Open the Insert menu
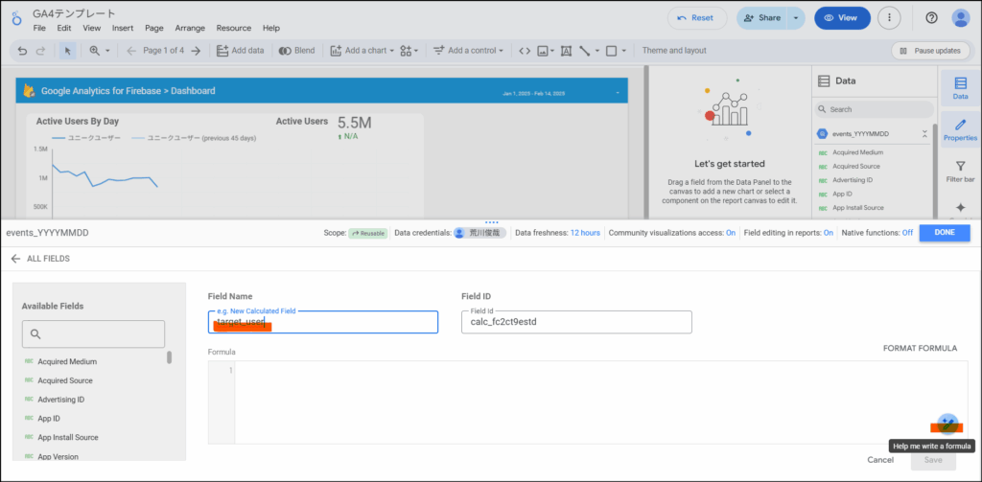This screenshot has height=482, width=982. (x=123, y=28)
